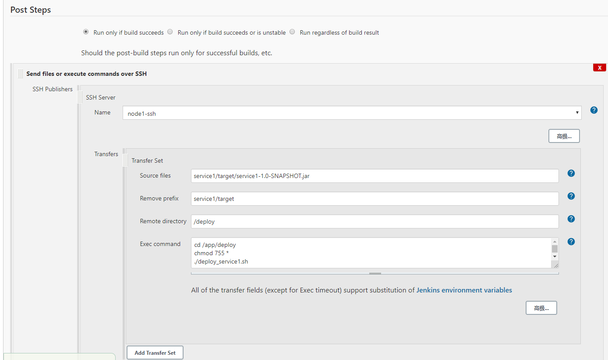
Task: Grab the SSH Server drag handle
Action: 79,97
